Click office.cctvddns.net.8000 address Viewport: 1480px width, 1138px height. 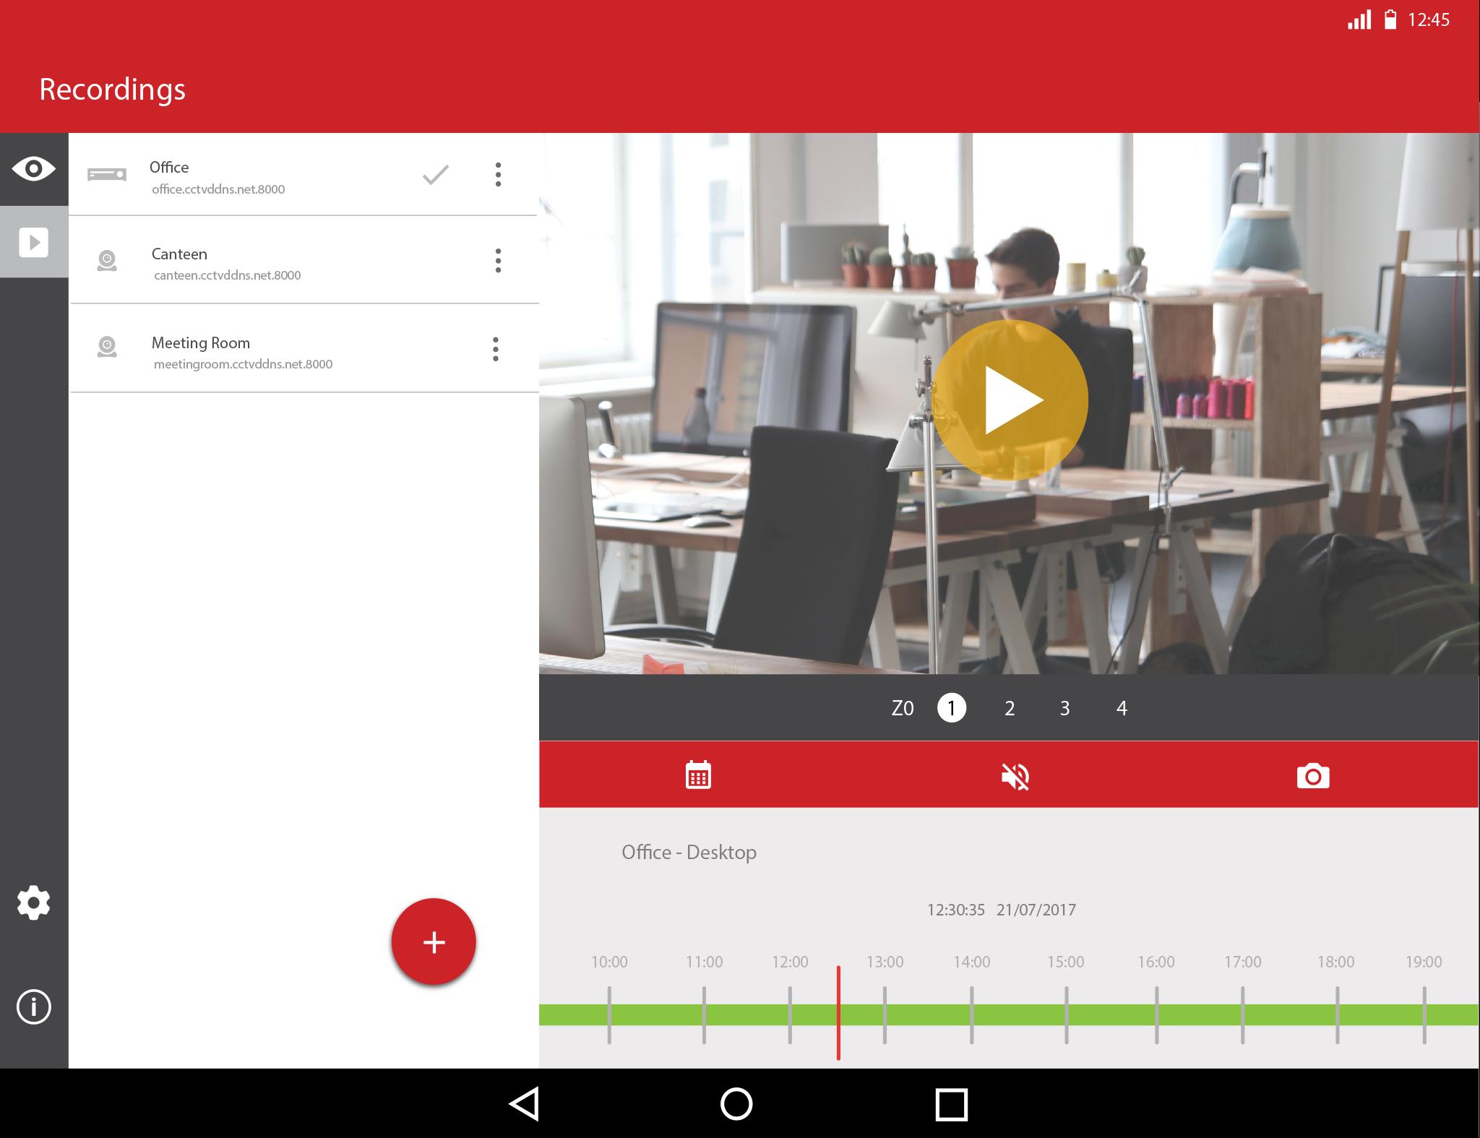tap(218, 189)
